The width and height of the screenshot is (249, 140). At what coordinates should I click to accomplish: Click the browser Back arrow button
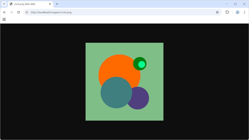coord(4,12)
